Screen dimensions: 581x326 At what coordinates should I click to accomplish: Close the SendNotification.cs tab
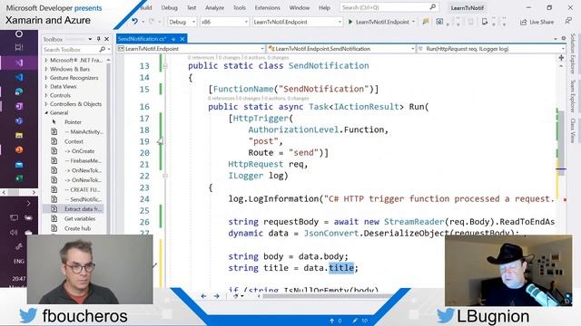pyautogui.click(x=182, y=39)
